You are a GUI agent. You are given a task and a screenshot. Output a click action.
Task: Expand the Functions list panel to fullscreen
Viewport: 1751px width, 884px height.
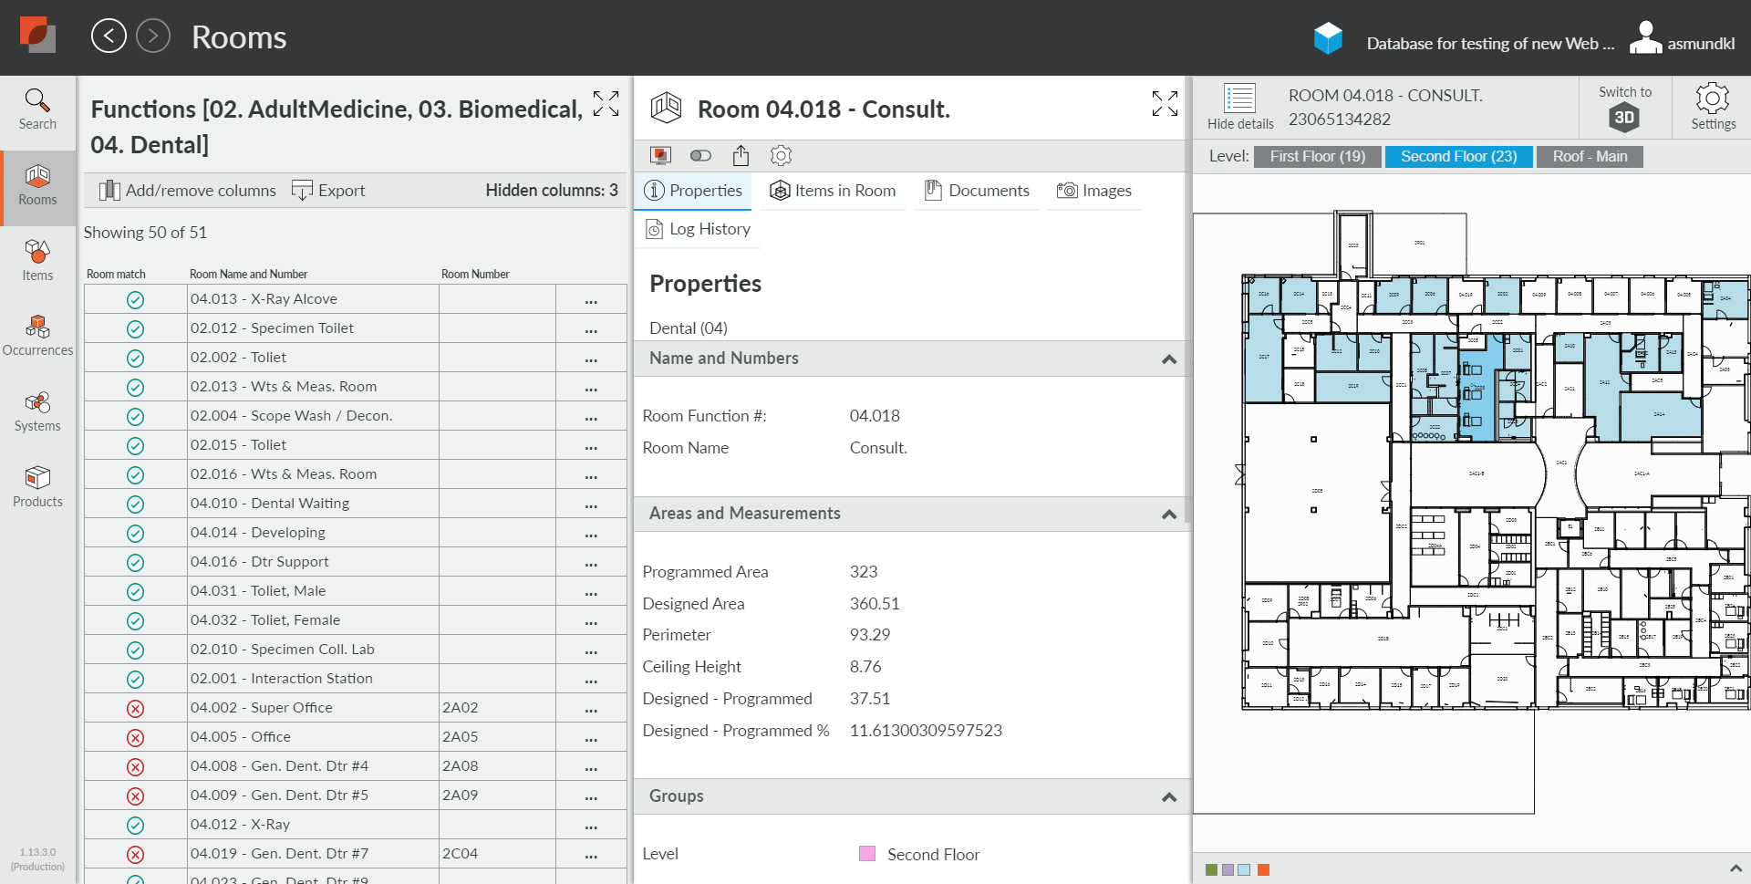click(606, 104)
